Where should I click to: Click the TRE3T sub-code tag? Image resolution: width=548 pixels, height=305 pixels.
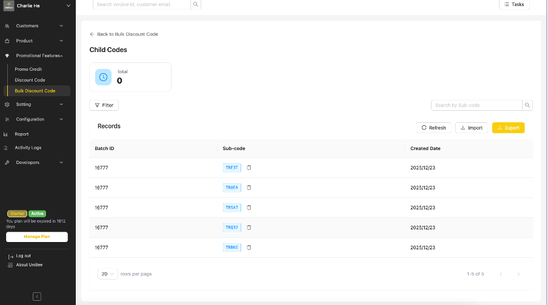(x=232, y=168)
